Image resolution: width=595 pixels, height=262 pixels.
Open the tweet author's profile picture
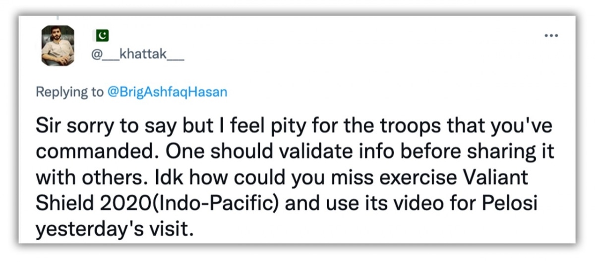click(58, 46)
